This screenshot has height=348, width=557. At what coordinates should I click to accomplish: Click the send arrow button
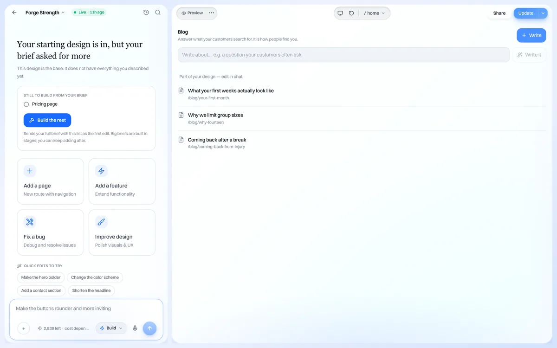click(149, 328)
